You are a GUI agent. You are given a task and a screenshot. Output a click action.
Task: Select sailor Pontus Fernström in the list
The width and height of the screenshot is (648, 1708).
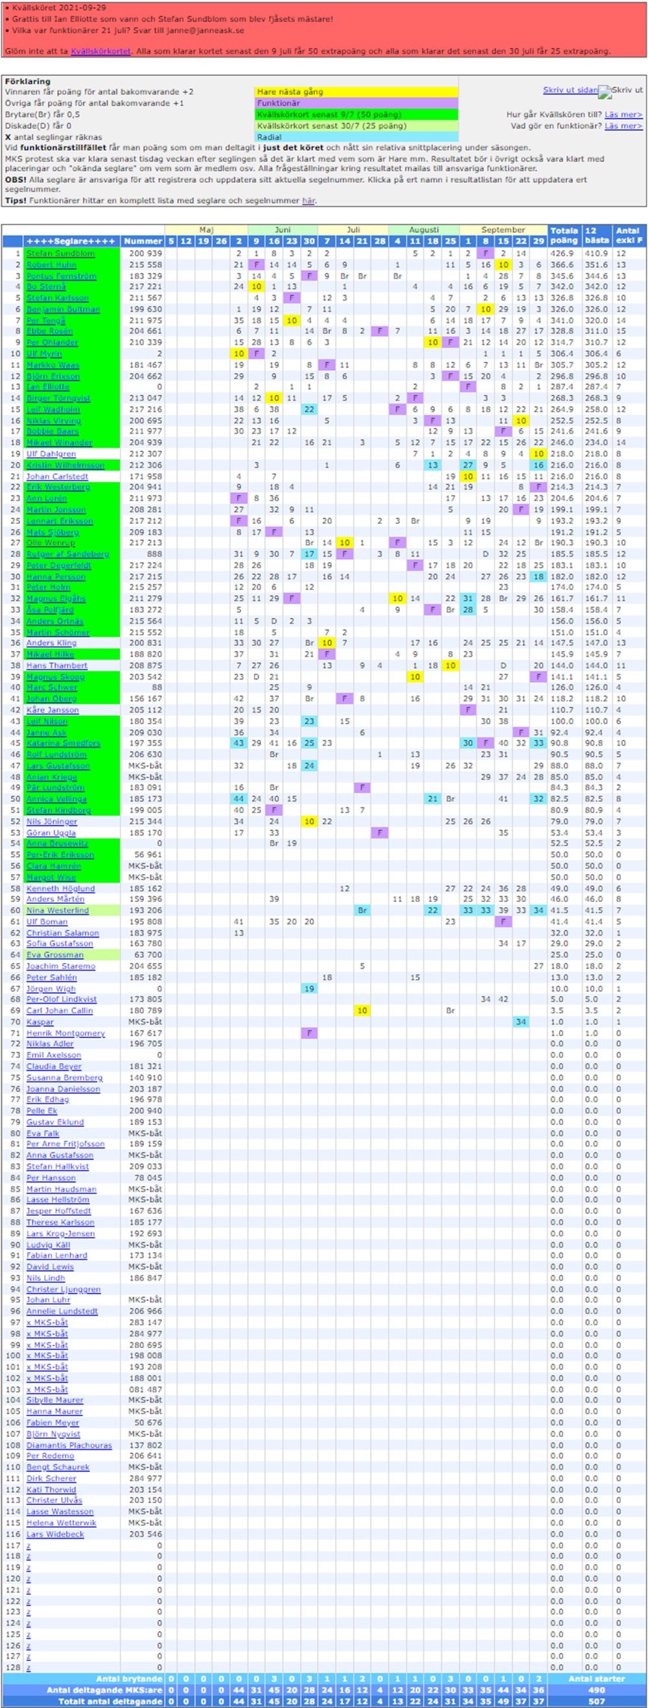pyautogui.click(x=61, y=276)
